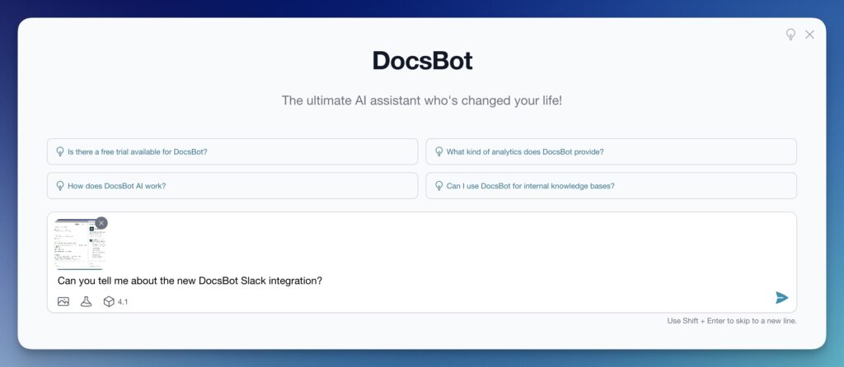Select 'What kind of analytics' suggested question
The width and height of the screenshot is (844, 367).
pyautogui.click(x=524, y=151)
